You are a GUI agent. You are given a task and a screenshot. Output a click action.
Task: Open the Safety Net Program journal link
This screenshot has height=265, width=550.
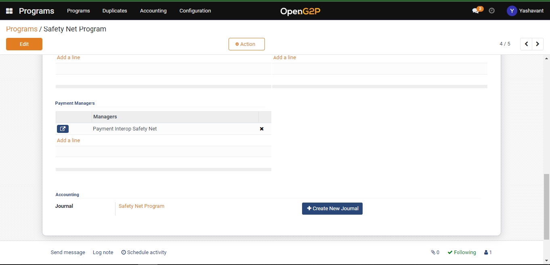pyautogui.click(x=141, y=206)
